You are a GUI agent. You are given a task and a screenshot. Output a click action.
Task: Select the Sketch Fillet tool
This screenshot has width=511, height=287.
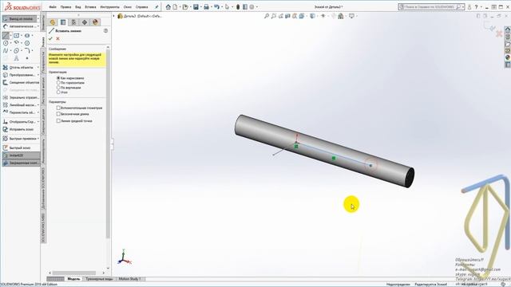coord(27,51)
